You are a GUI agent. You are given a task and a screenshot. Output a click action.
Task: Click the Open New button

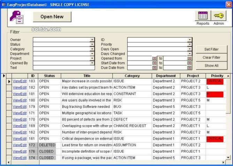(52, 17)
